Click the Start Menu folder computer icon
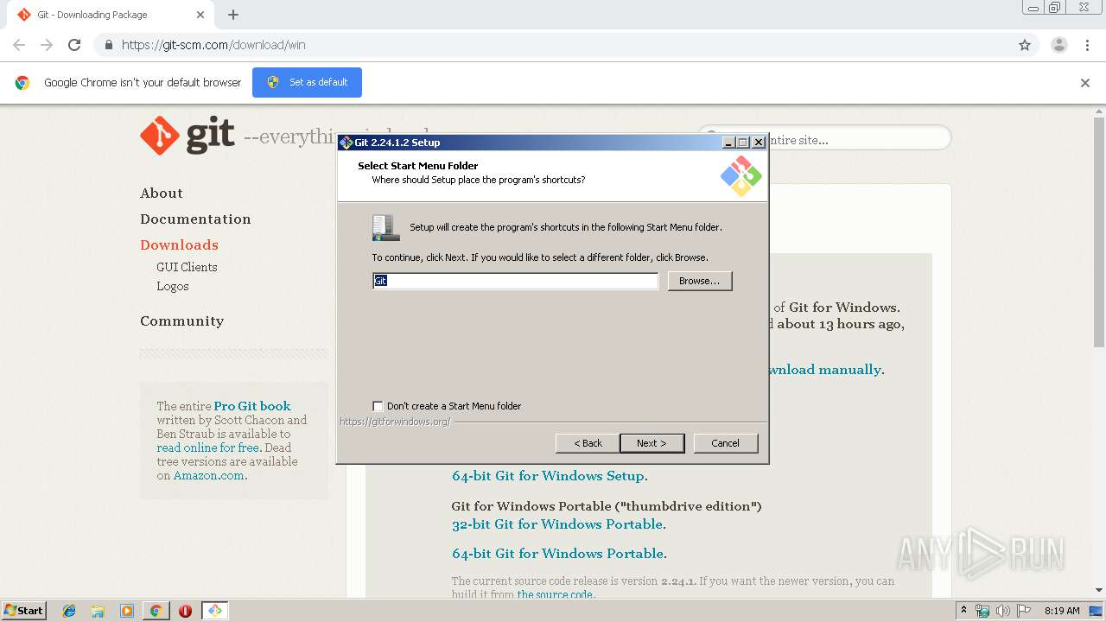Screen dimensions: 1106x622 tap(385, 227)
